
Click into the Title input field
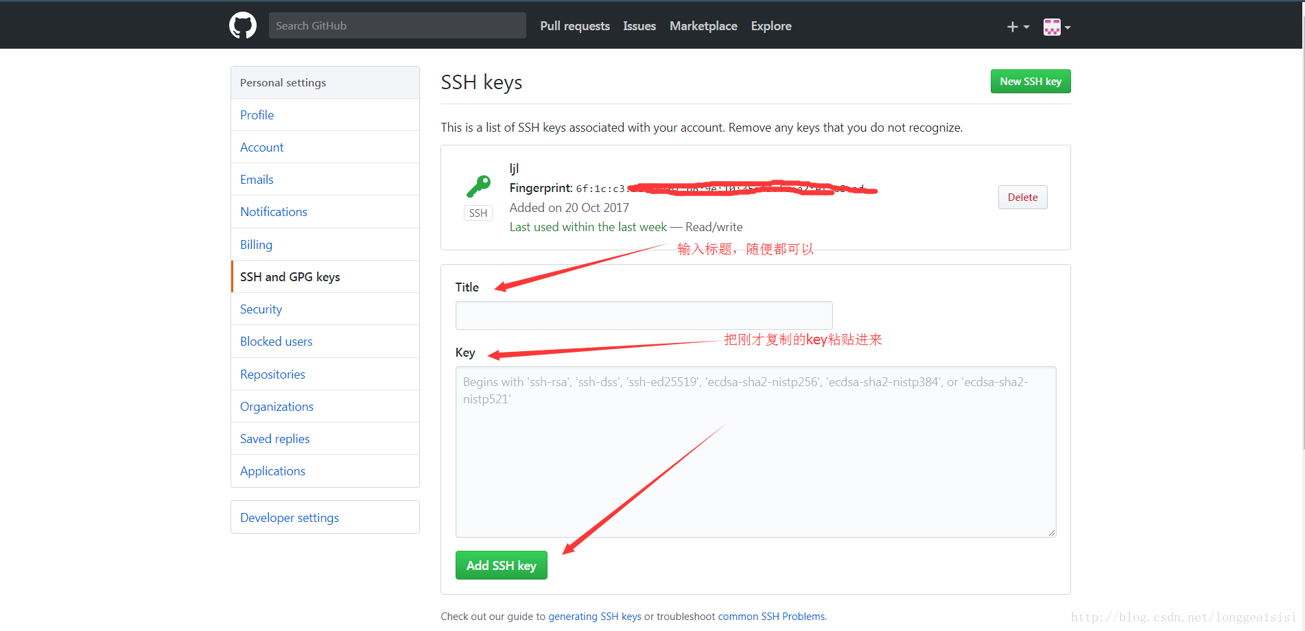(x=644, y=315)
